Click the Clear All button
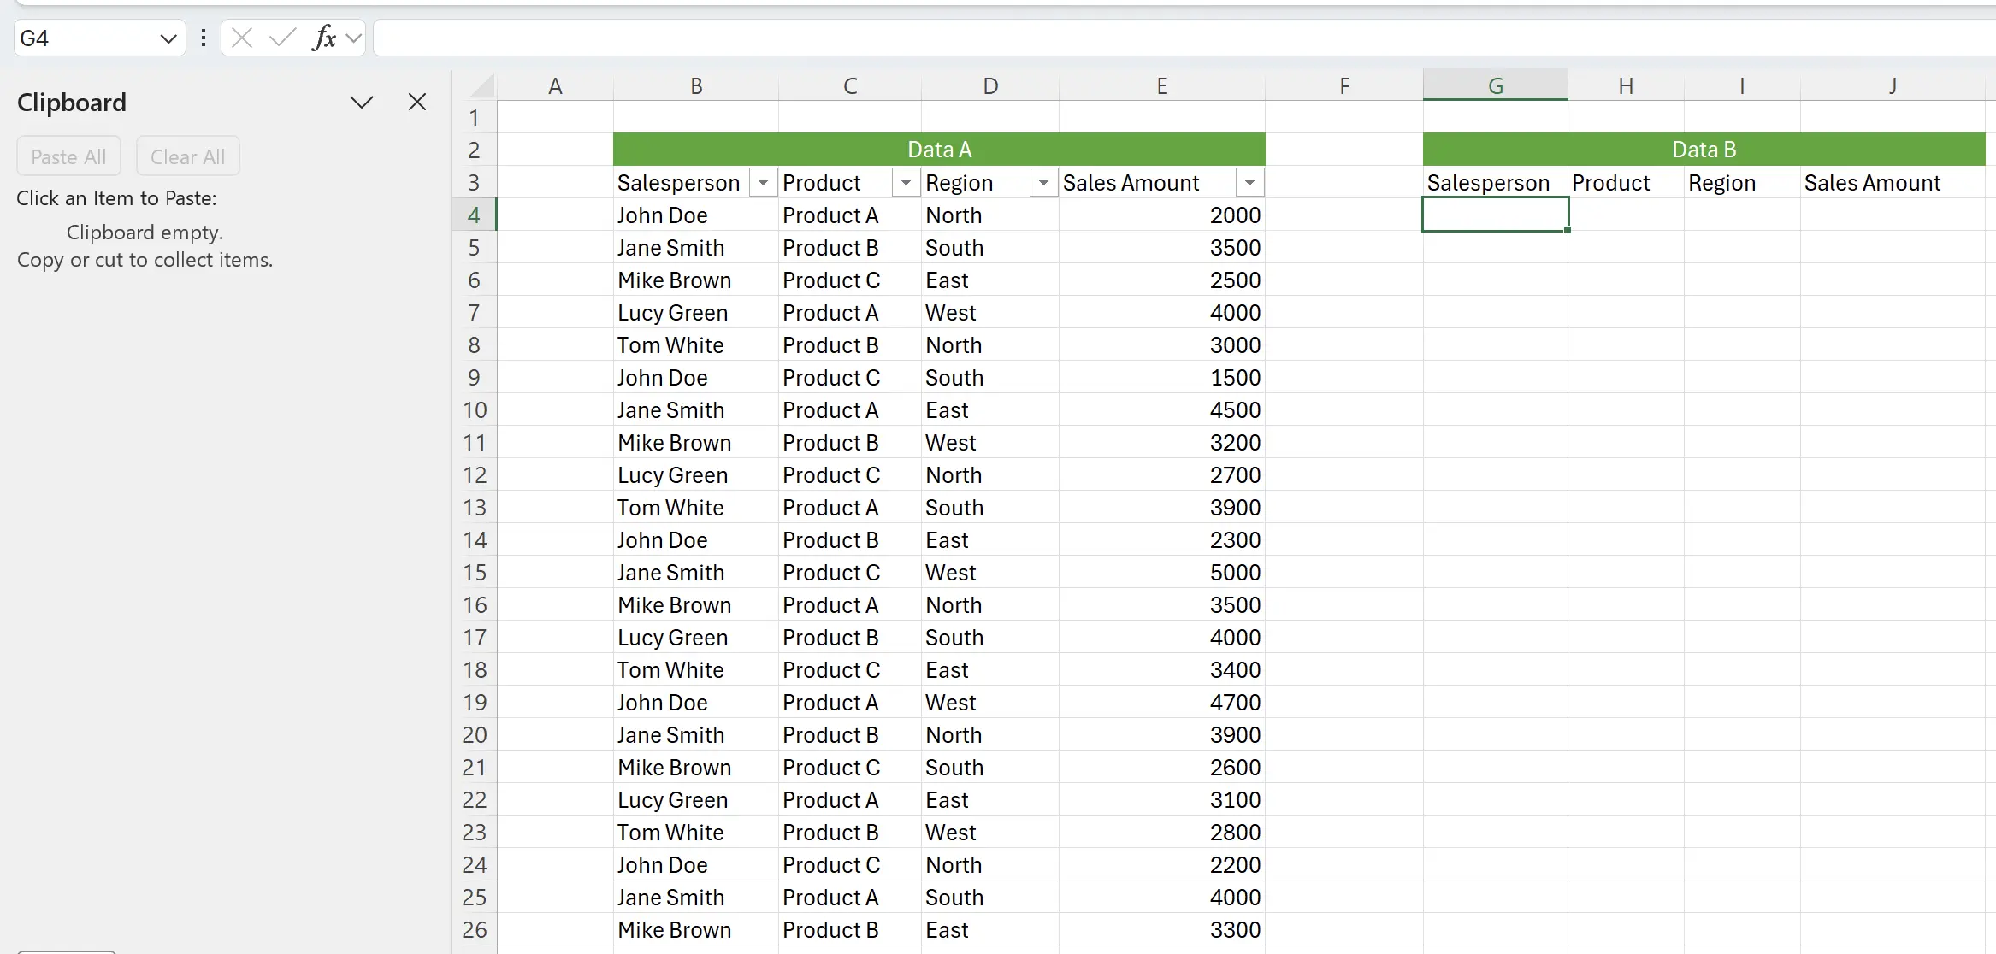Image resolution: width=1996 pixels, height=954 pixels. pos(187,156)
